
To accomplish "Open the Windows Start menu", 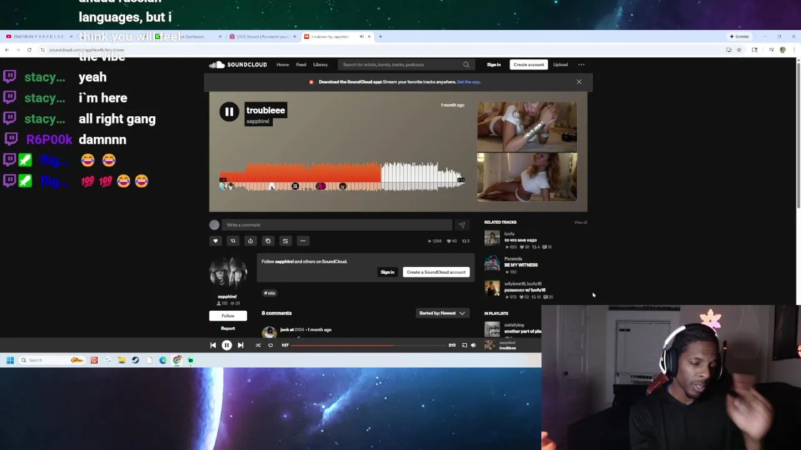I will pyautogui.click(x=10, y=360).
